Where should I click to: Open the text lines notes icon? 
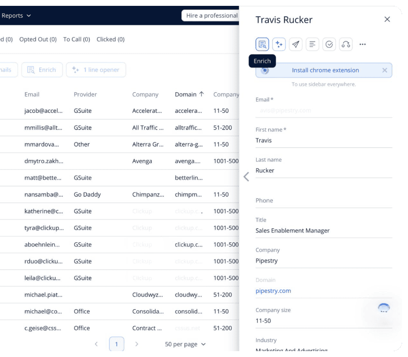(x=312, y=44)
